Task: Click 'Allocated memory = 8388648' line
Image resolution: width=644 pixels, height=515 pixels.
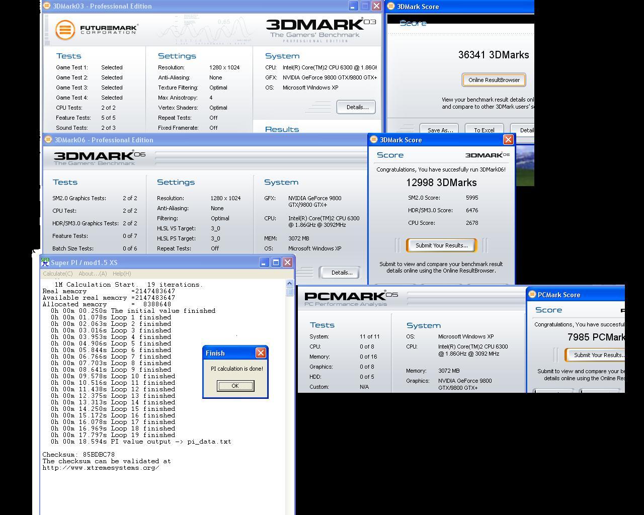Action: point(107,304)
